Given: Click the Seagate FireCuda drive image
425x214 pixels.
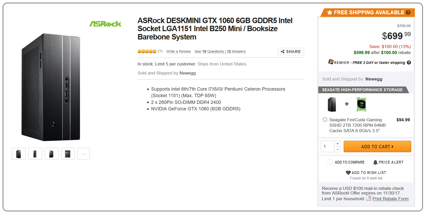Looking at the screenshot, I should (x=361, y=104).
